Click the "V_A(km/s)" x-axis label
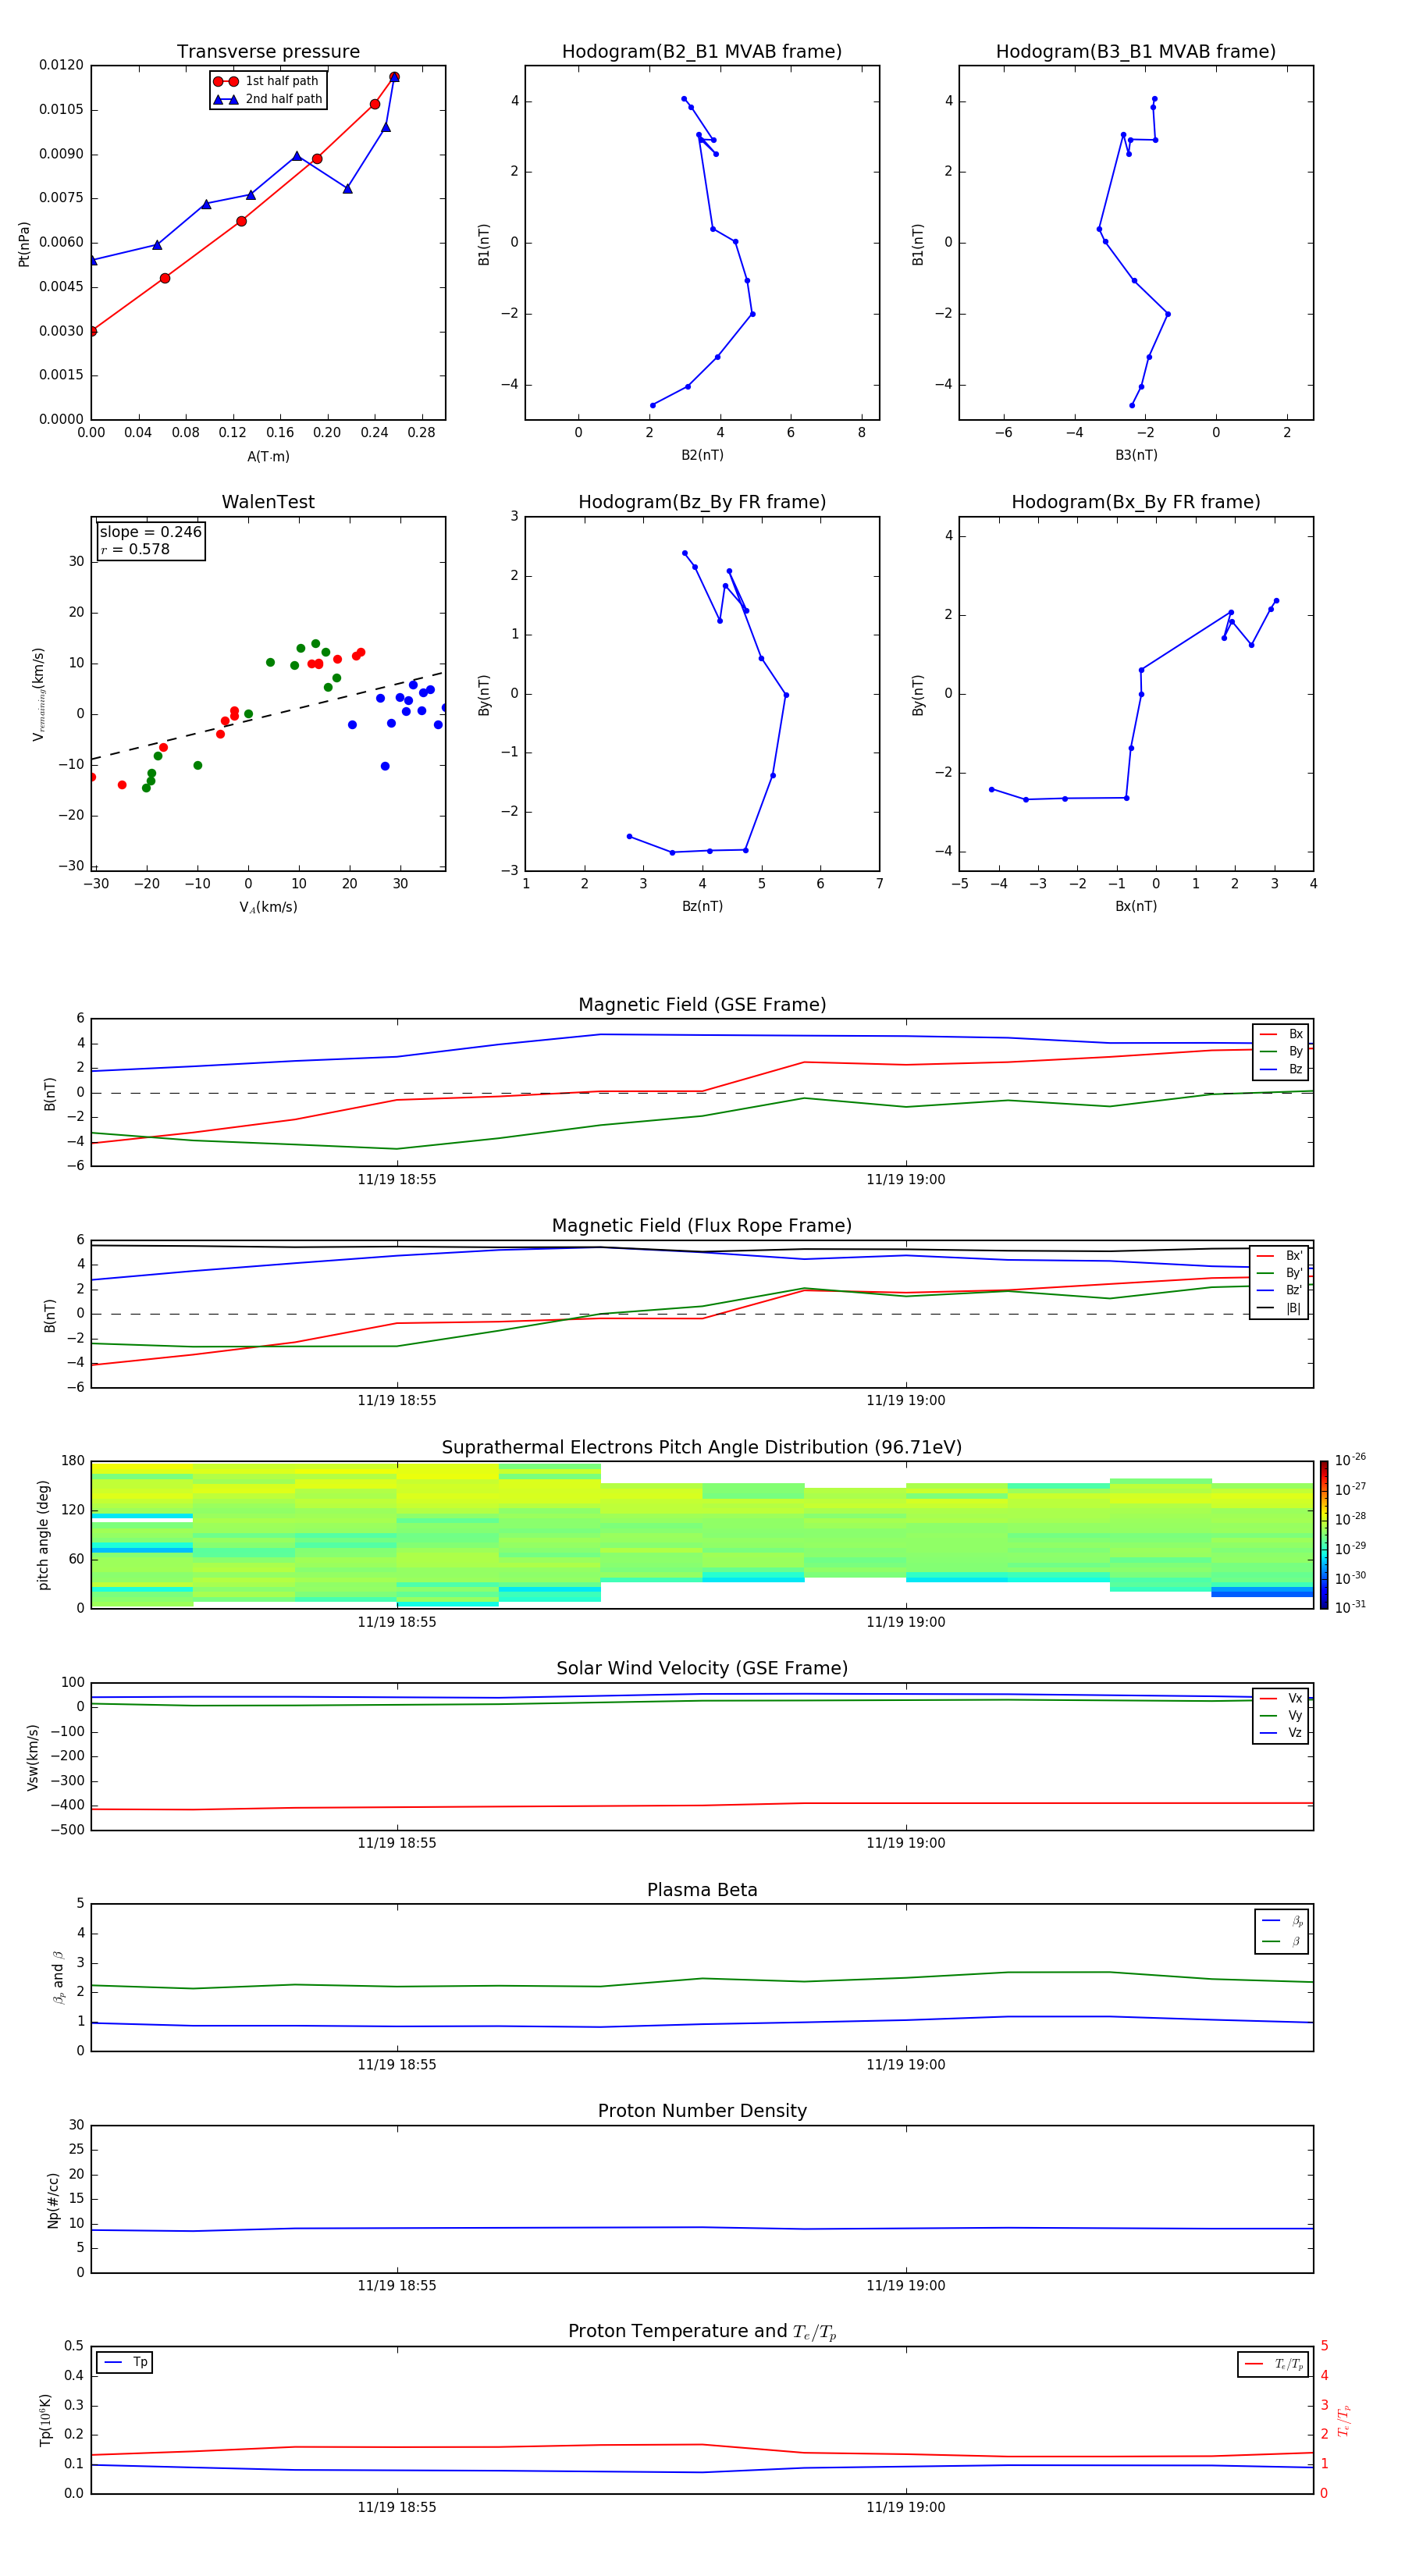 [268, 907]
